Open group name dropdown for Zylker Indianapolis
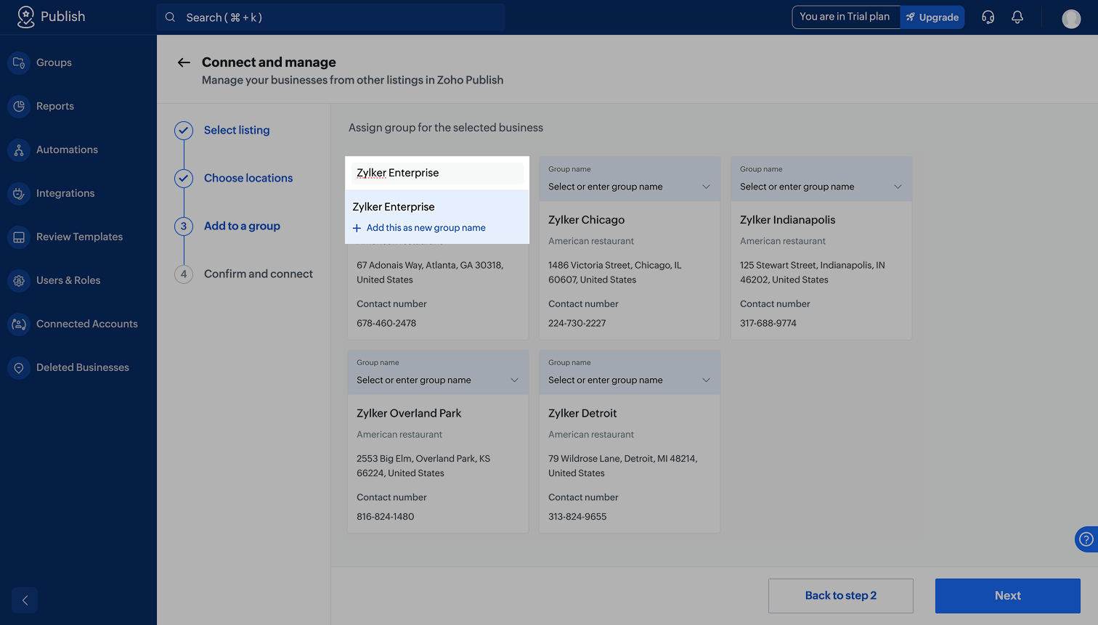This screenshot has width=1098, height=625. pos(897,187)
